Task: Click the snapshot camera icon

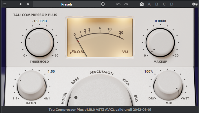Action: pos(142,4)
